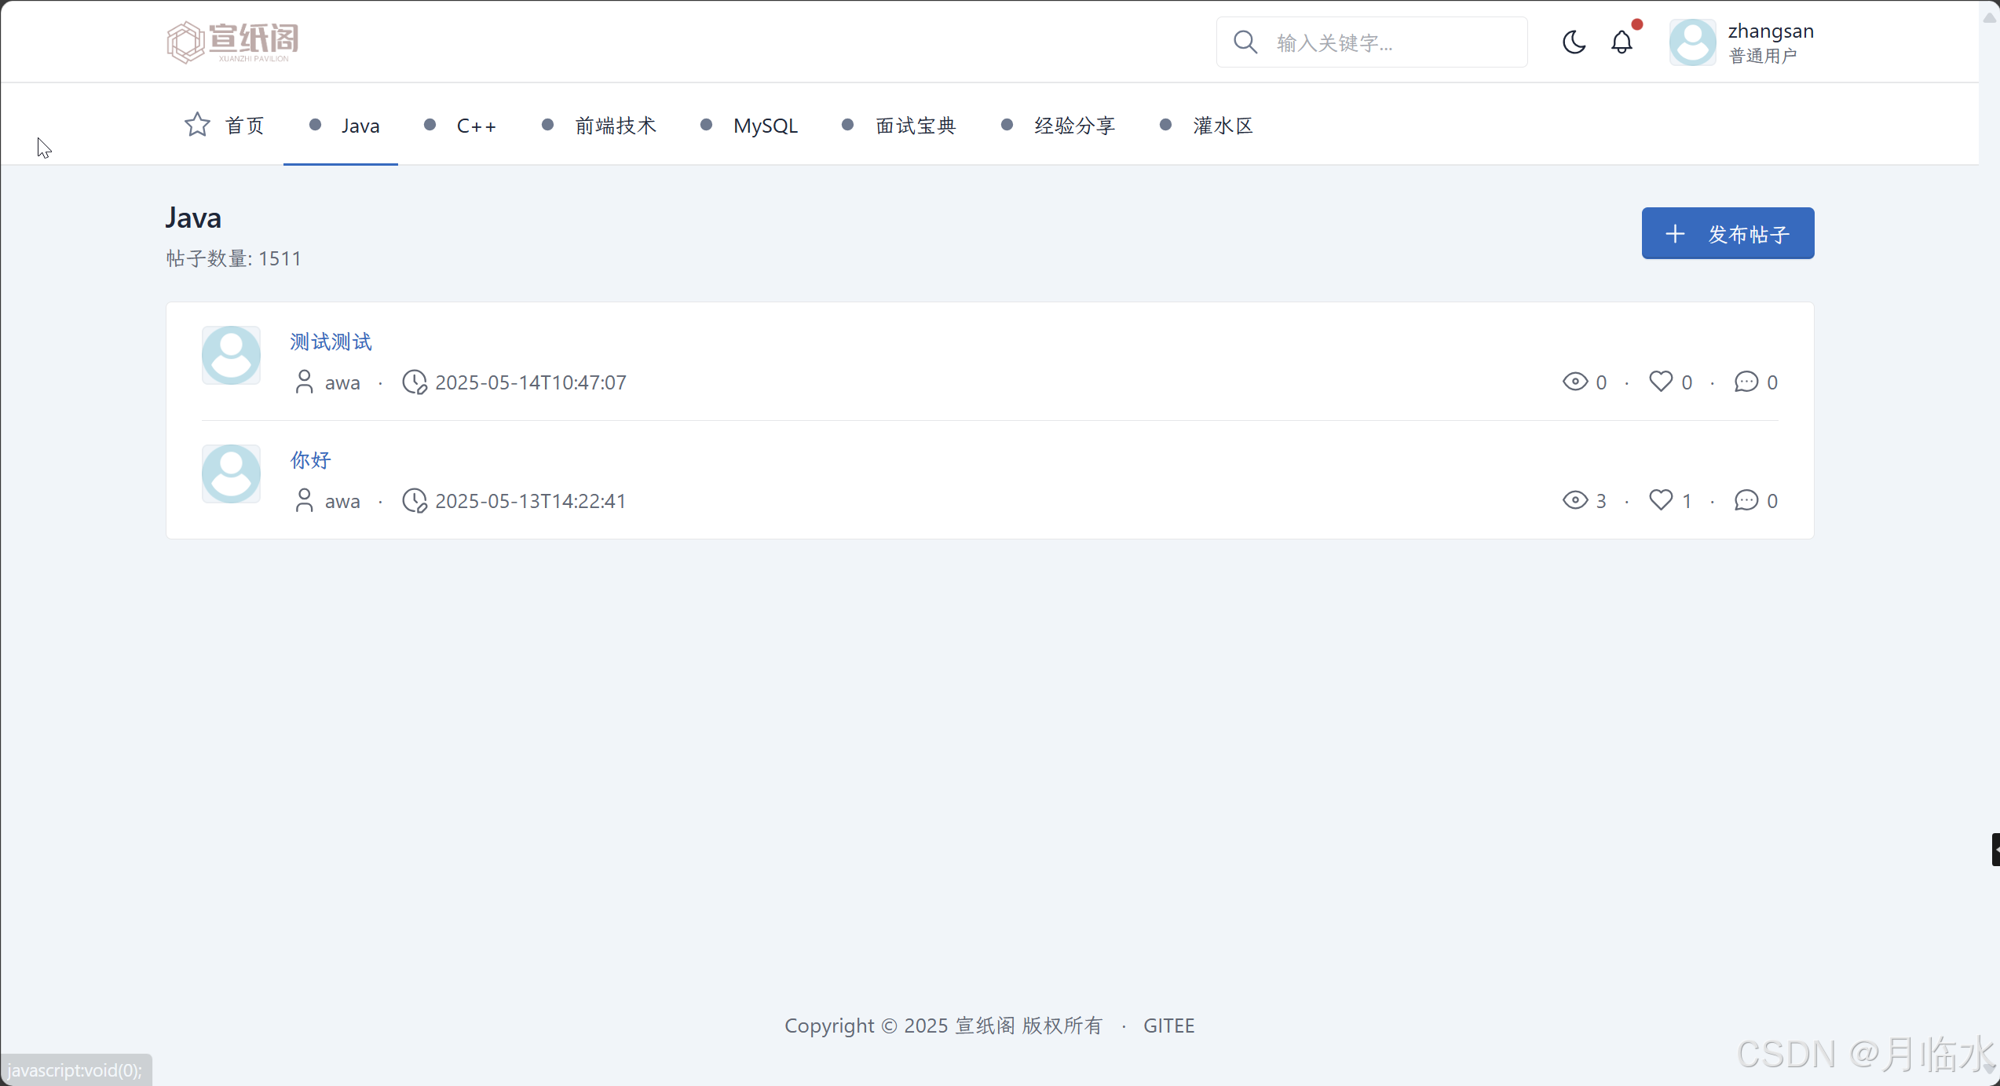
Task: Click the eye views icon on 你好 post
Action: tap(1574, 500)
